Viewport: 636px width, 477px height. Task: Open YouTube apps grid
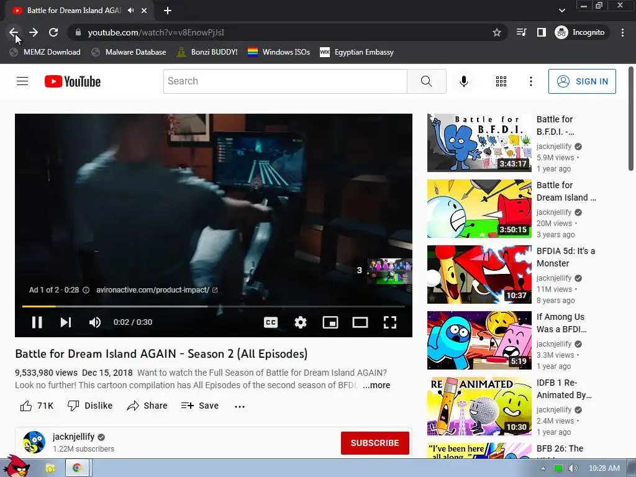(501, 81)
